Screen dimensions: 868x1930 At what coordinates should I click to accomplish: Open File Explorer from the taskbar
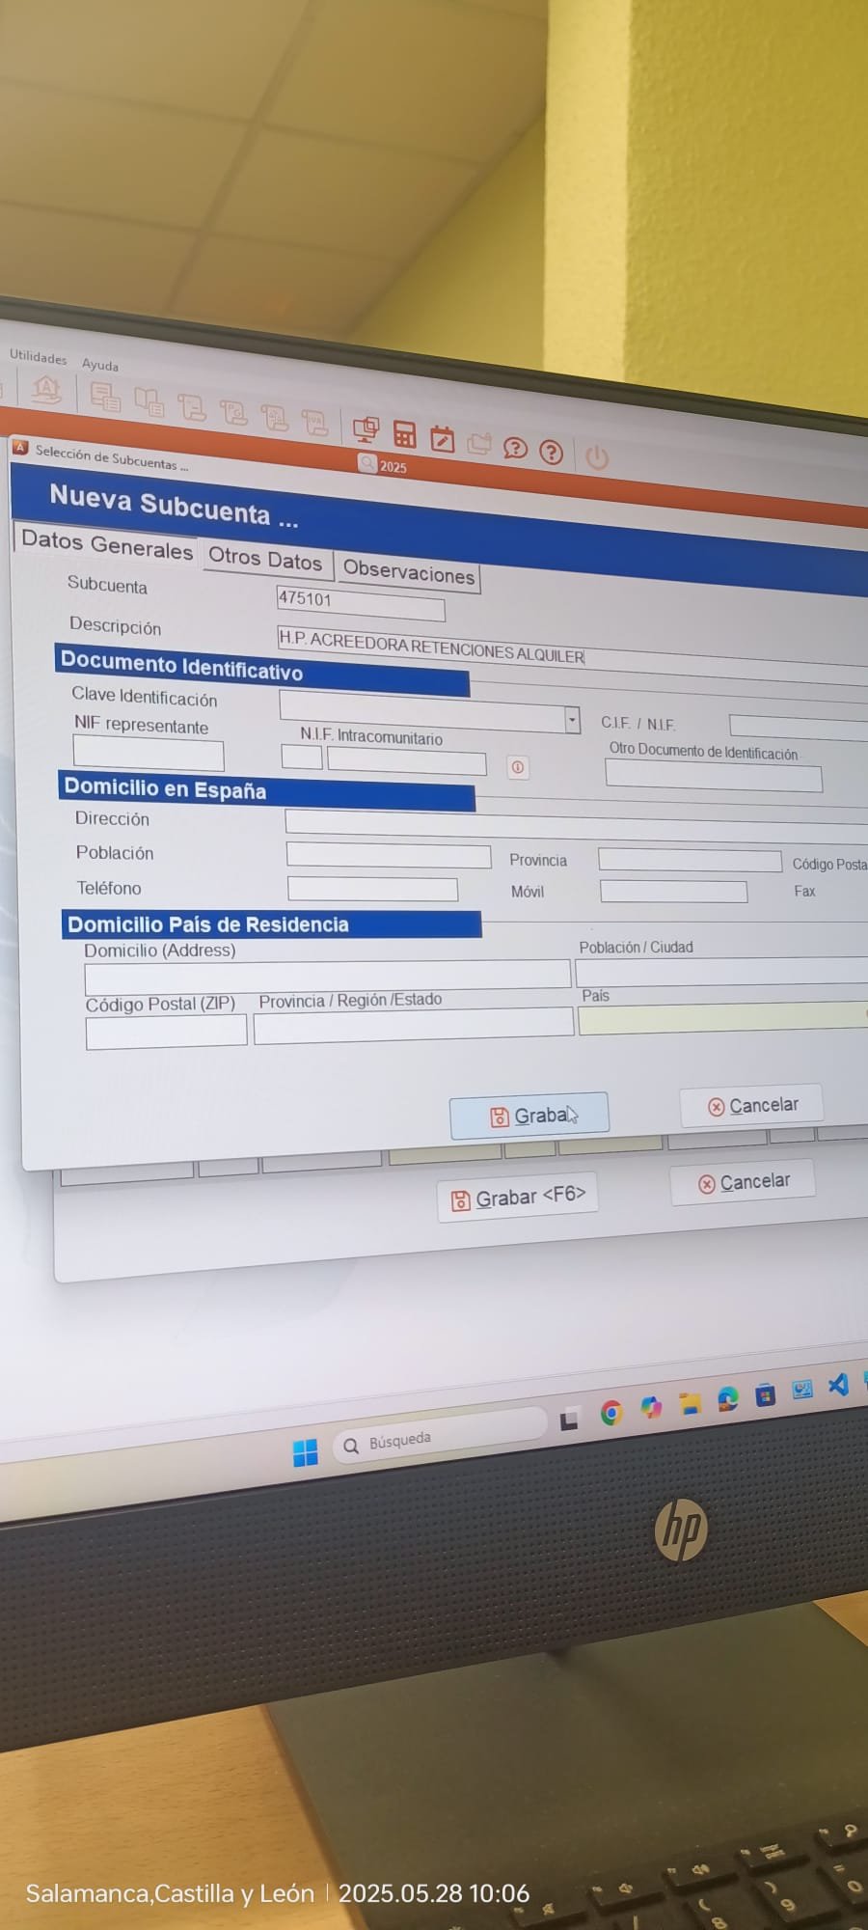tap(689, 1404)
